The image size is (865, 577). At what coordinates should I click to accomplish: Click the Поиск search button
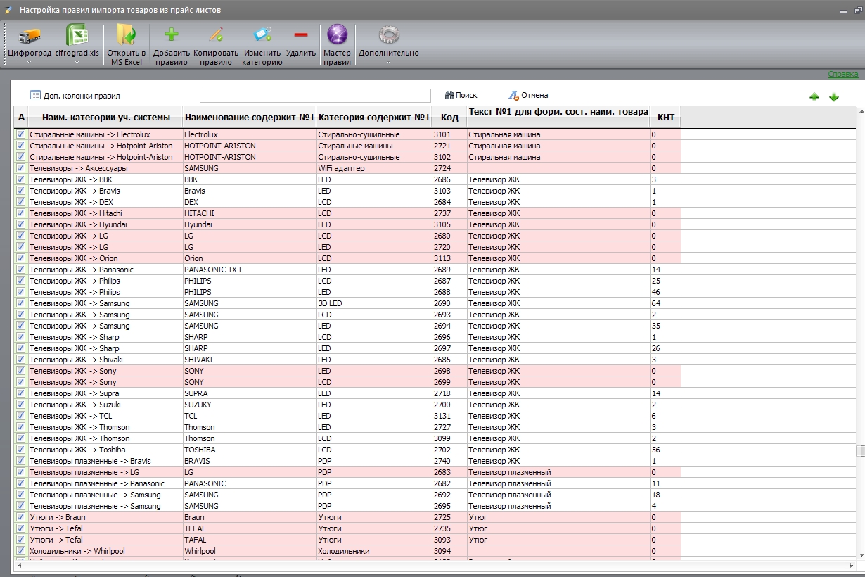coord(461,95)
